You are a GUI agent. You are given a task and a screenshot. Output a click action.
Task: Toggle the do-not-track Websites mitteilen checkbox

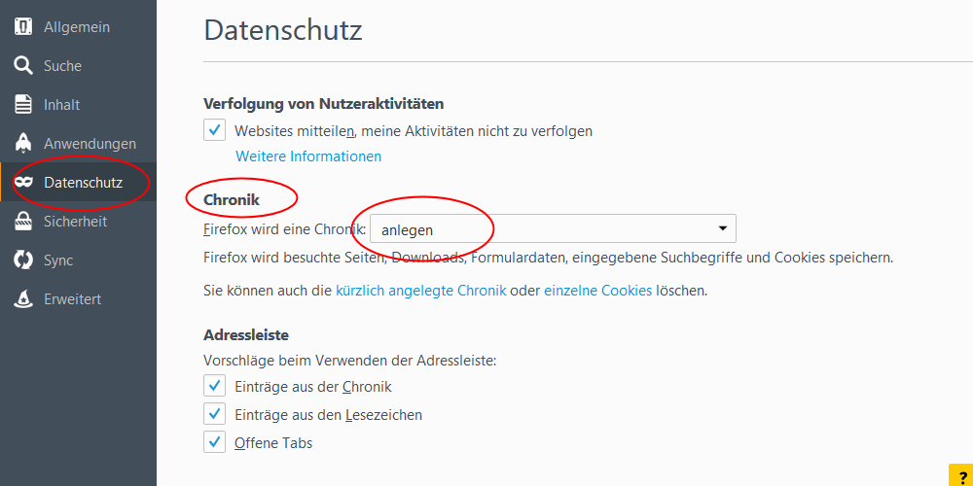pyautogui.click(x=215, y=130)
